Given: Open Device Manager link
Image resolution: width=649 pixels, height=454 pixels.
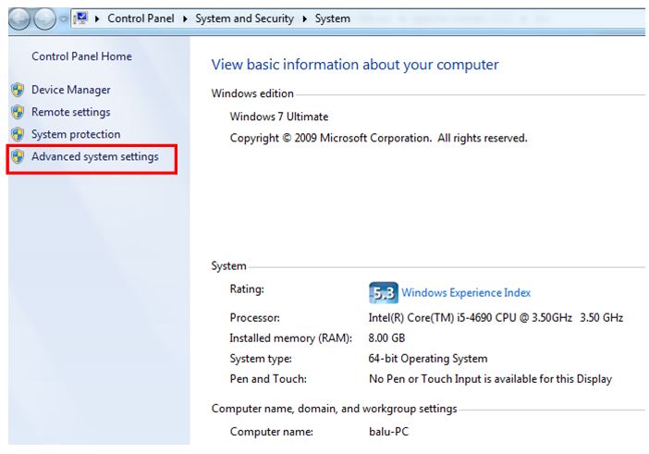Looking at the screenshot, I should pyautogui.click(x=71, y=90).
